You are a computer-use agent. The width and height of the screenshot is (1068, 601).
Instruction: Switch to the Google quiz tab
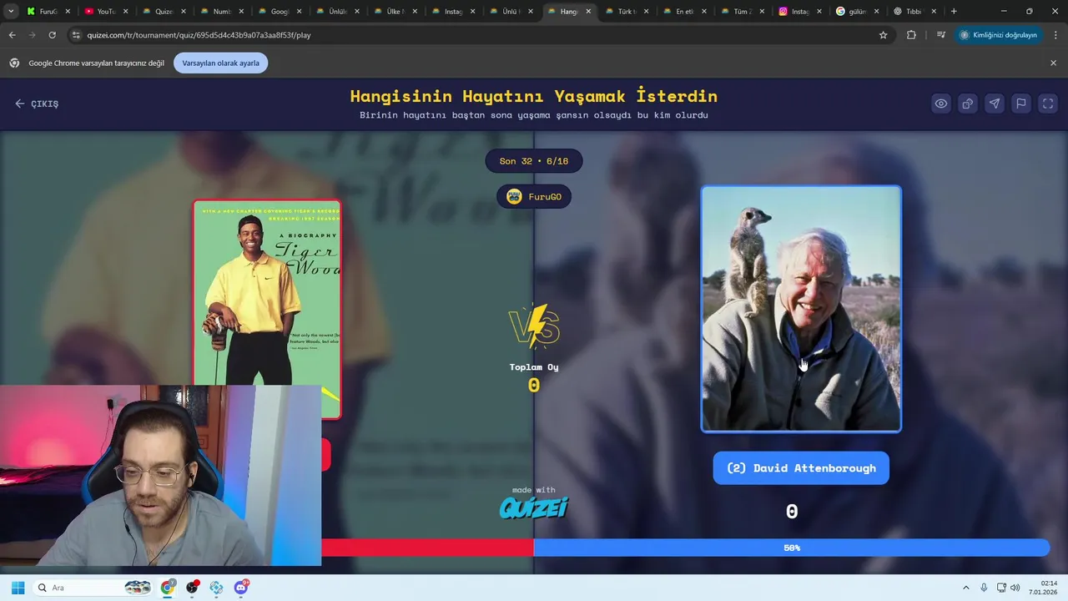[278, 12]
